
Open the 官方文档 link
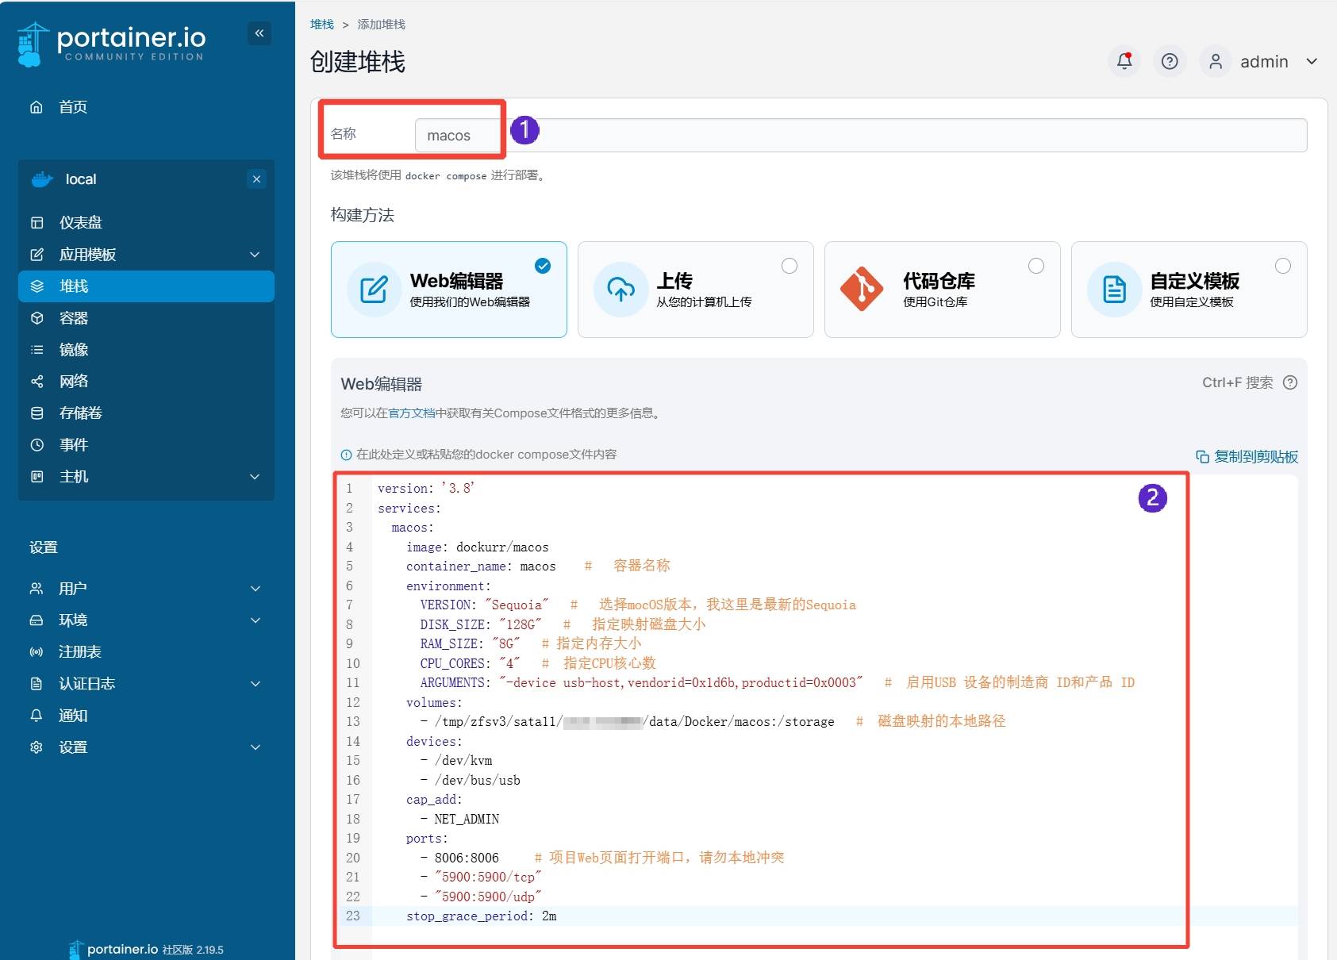(x=412, y=413)
